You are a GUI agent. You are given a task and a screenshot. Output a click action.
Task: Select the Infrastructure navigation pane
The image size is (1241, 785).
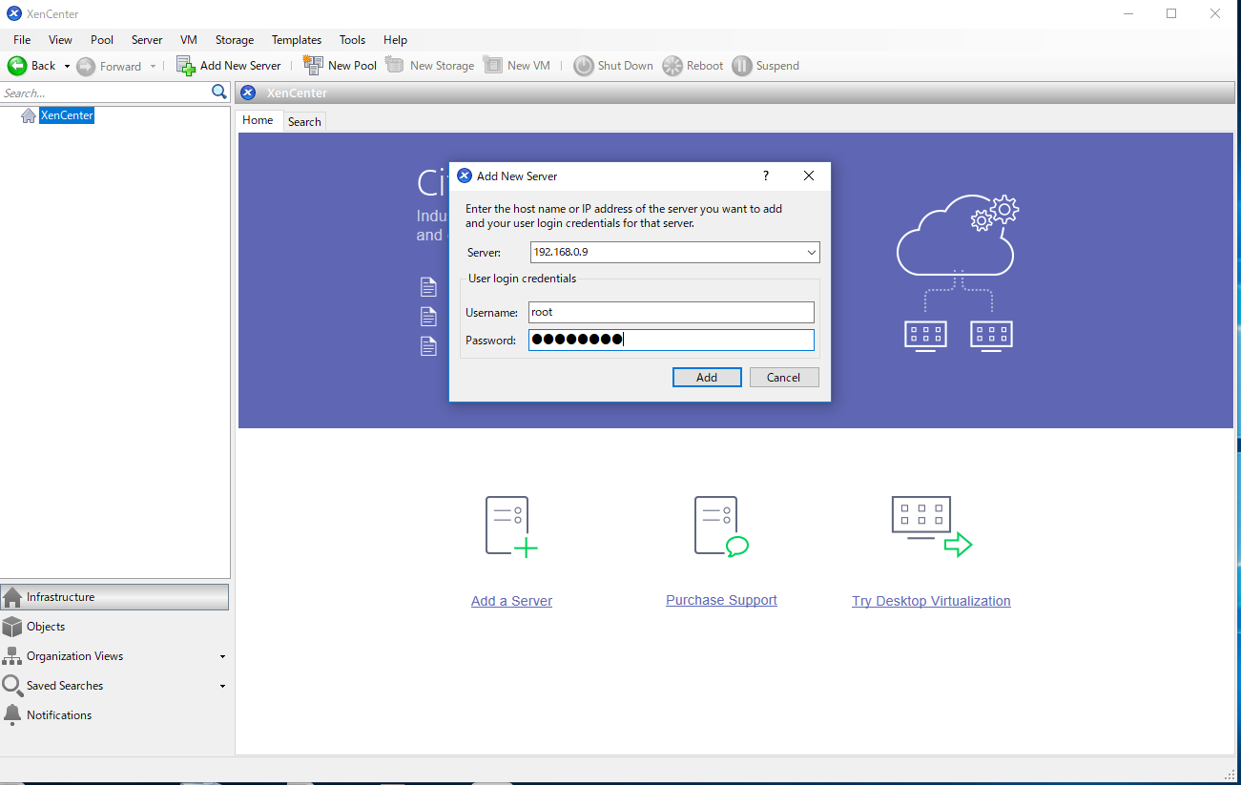click(x=62, y=597)
